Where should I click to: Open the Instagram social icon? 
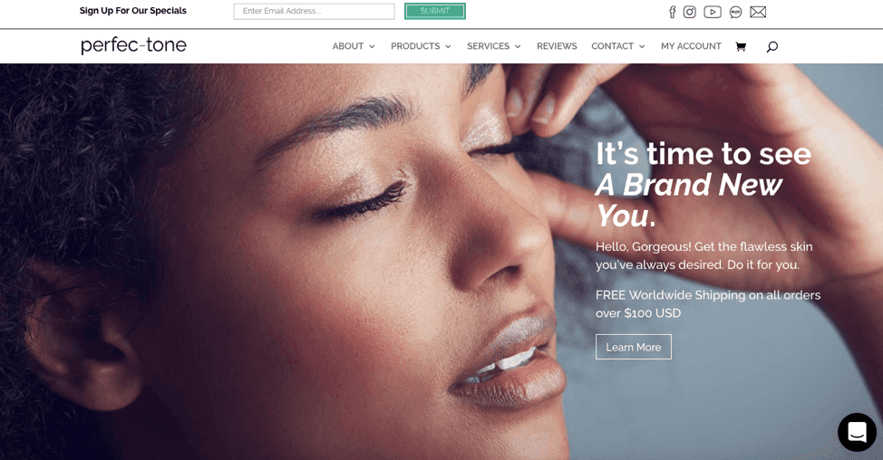(x=690, y=12)
